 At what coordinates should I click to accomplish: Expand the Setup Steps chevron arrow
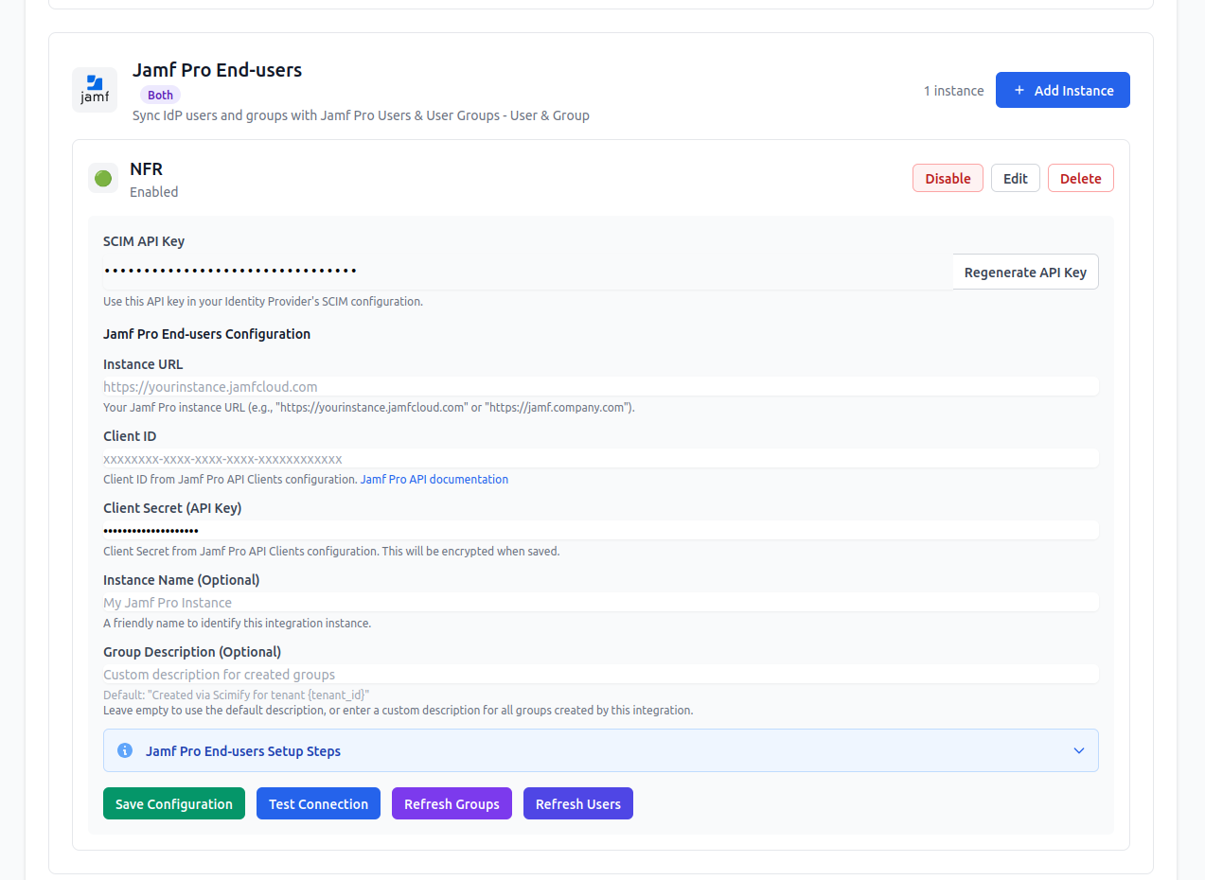[1078, 750]
